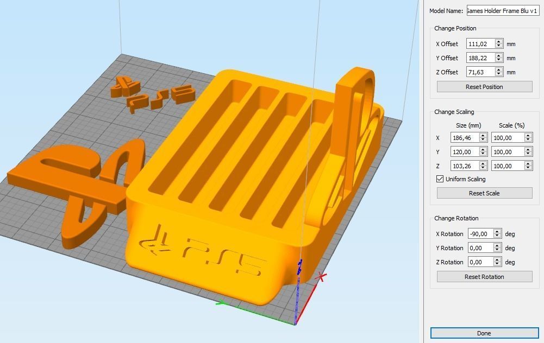544x343 pixels.
Task: Click the Reset Position button
Action: pos(484,87)
